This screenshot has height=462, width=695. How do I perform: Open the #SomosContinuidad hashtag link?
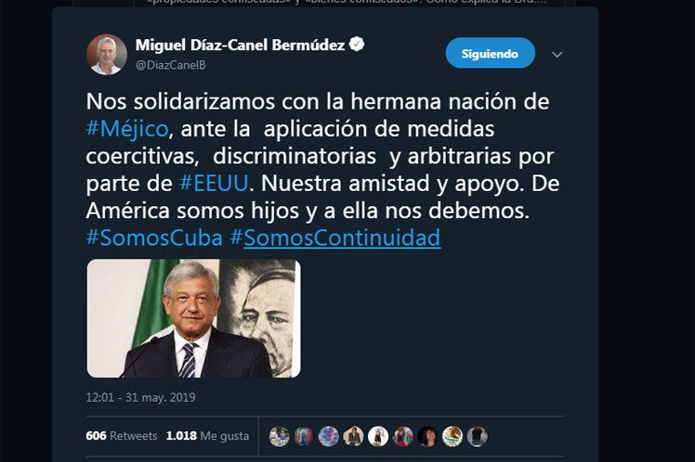[335, 237]
